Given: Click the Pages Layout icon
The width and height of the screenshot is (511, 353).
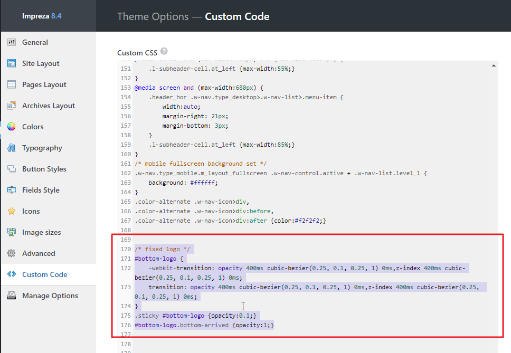Looking at the screenshot, I should [12, 84].
